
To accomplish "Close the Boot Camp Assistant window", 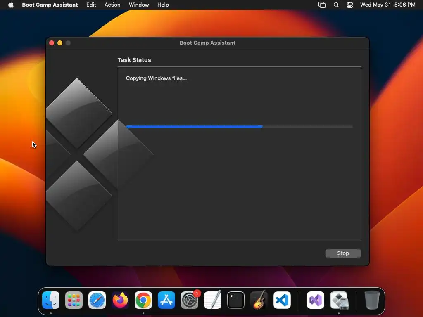I will pyautogui.click(x=52, y=43).
